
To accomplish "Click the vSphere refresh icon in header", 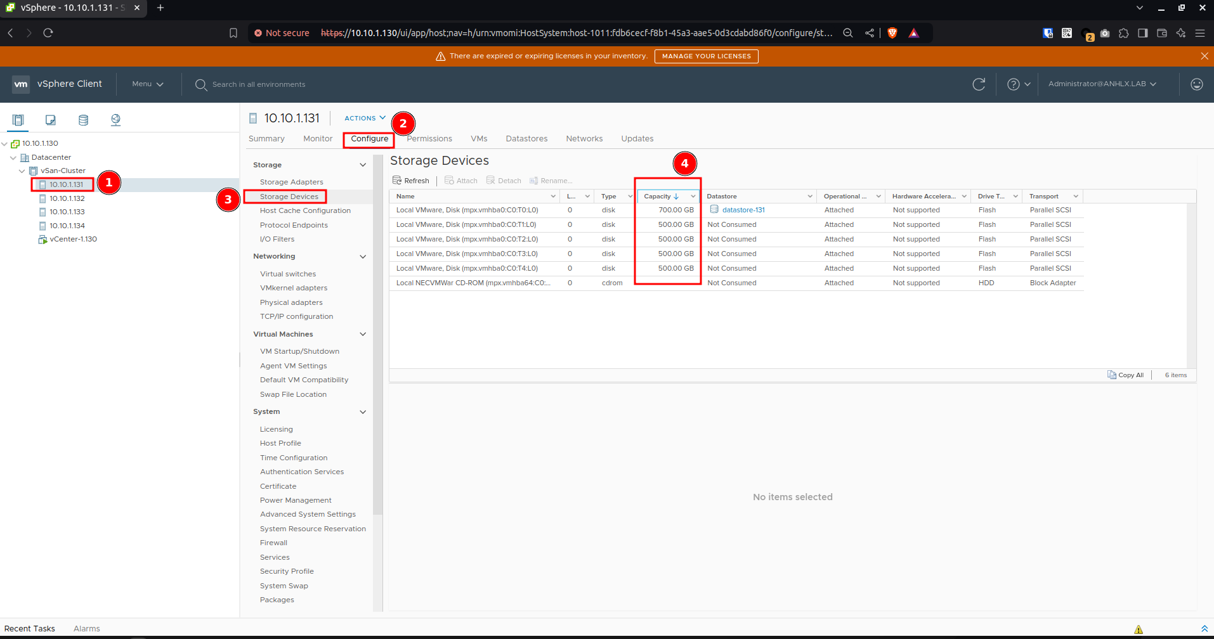I will coord(979,84).
